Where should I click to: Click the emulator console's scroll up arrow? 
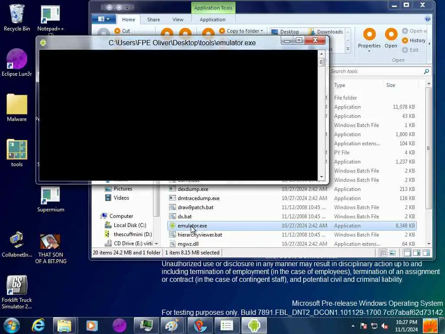pos(321,53)
